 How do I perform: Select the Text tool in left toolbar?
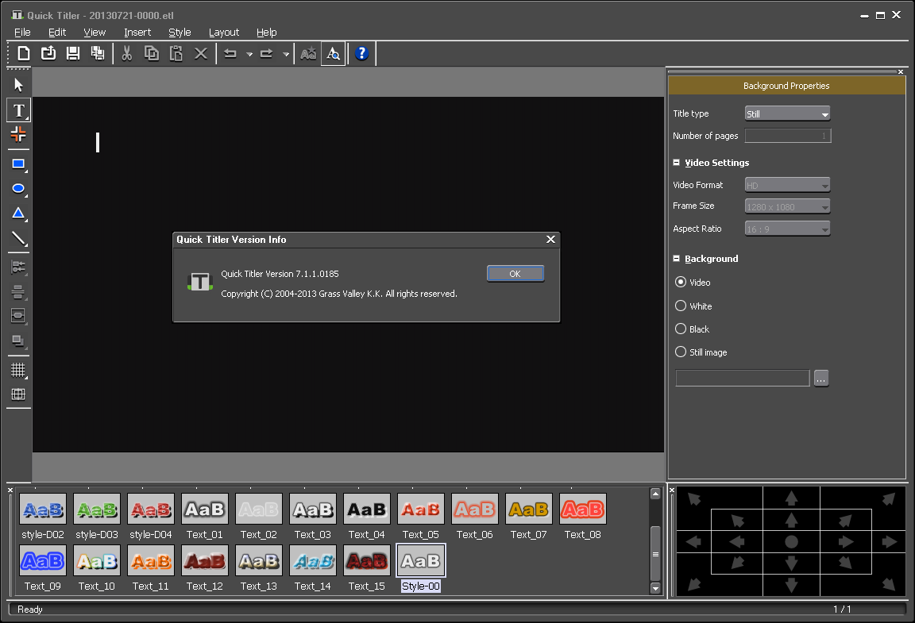18,110
